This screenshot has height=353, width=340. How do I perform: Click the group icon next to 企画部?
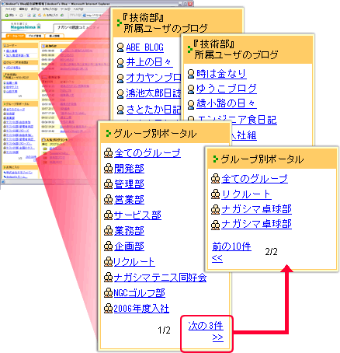tap(108, 246)
